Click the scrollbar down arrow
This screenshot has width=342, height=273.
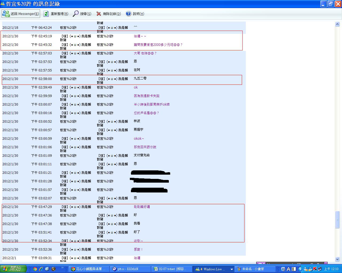(x=337, y=259)
